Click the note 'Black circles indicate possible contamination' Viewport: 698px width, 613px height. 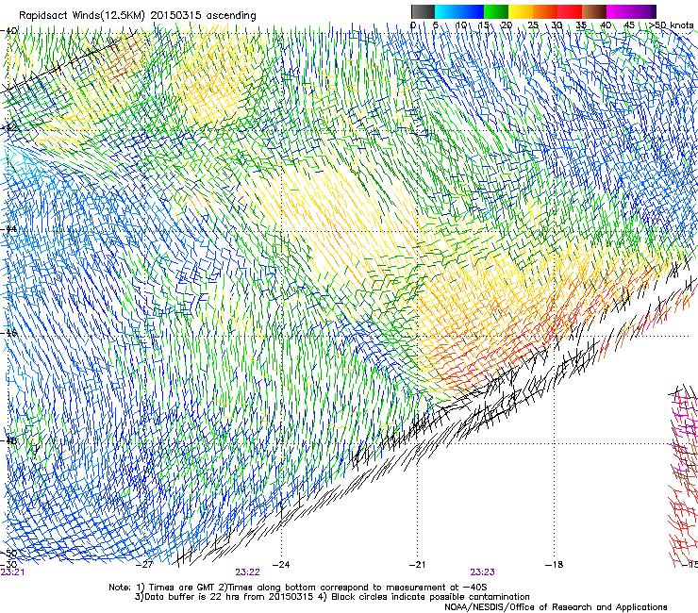tap(430, 597)
